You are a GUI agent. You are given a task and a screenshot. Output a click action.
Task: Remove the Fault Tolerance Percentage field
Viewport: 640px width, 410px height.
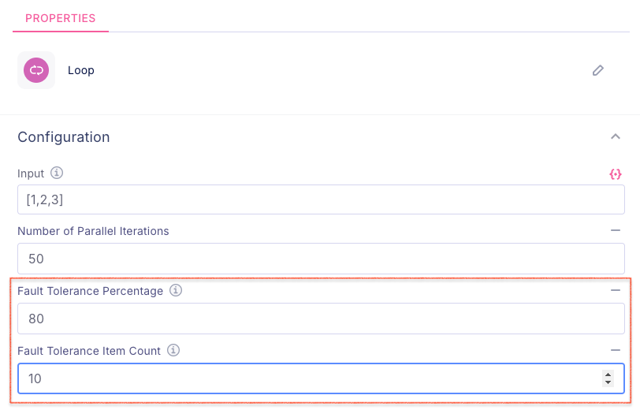click(616, 291)
